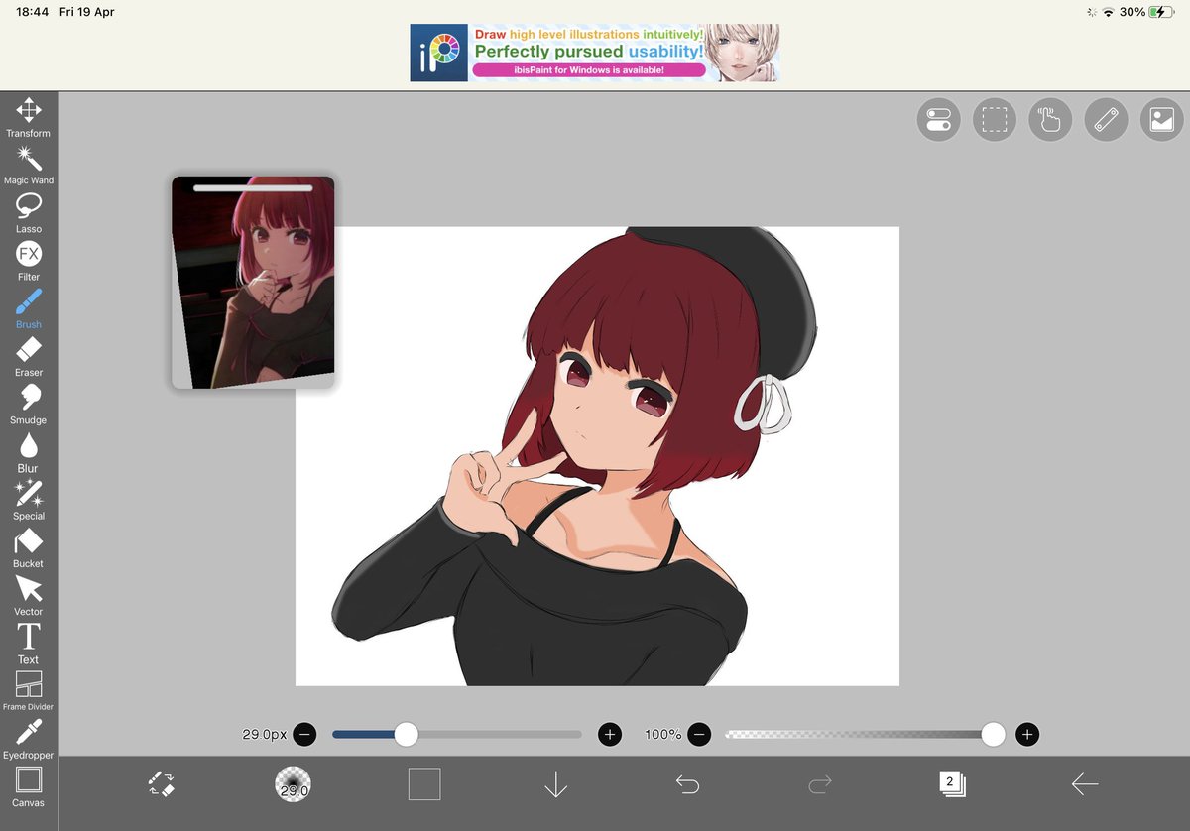Select the Blur tool
This screenshot has height=831, width=1190.
coord(28,452)
